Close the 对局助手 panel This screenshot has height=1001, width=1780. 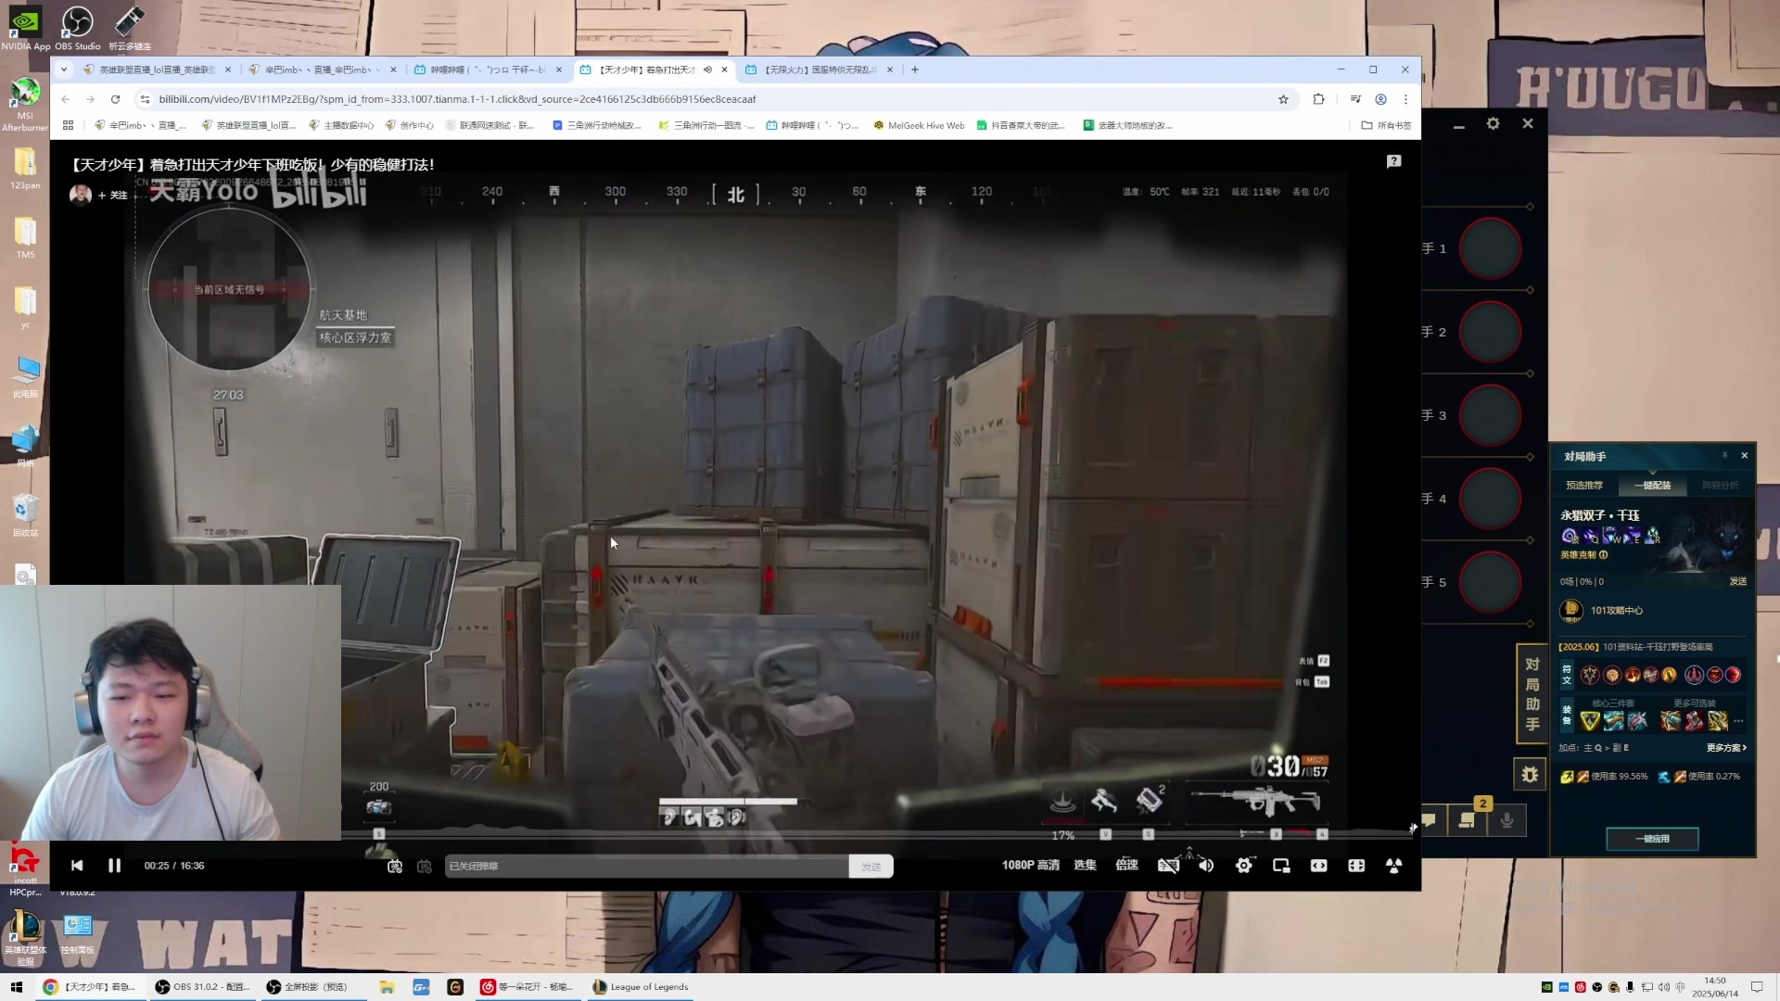[1745, 455]
